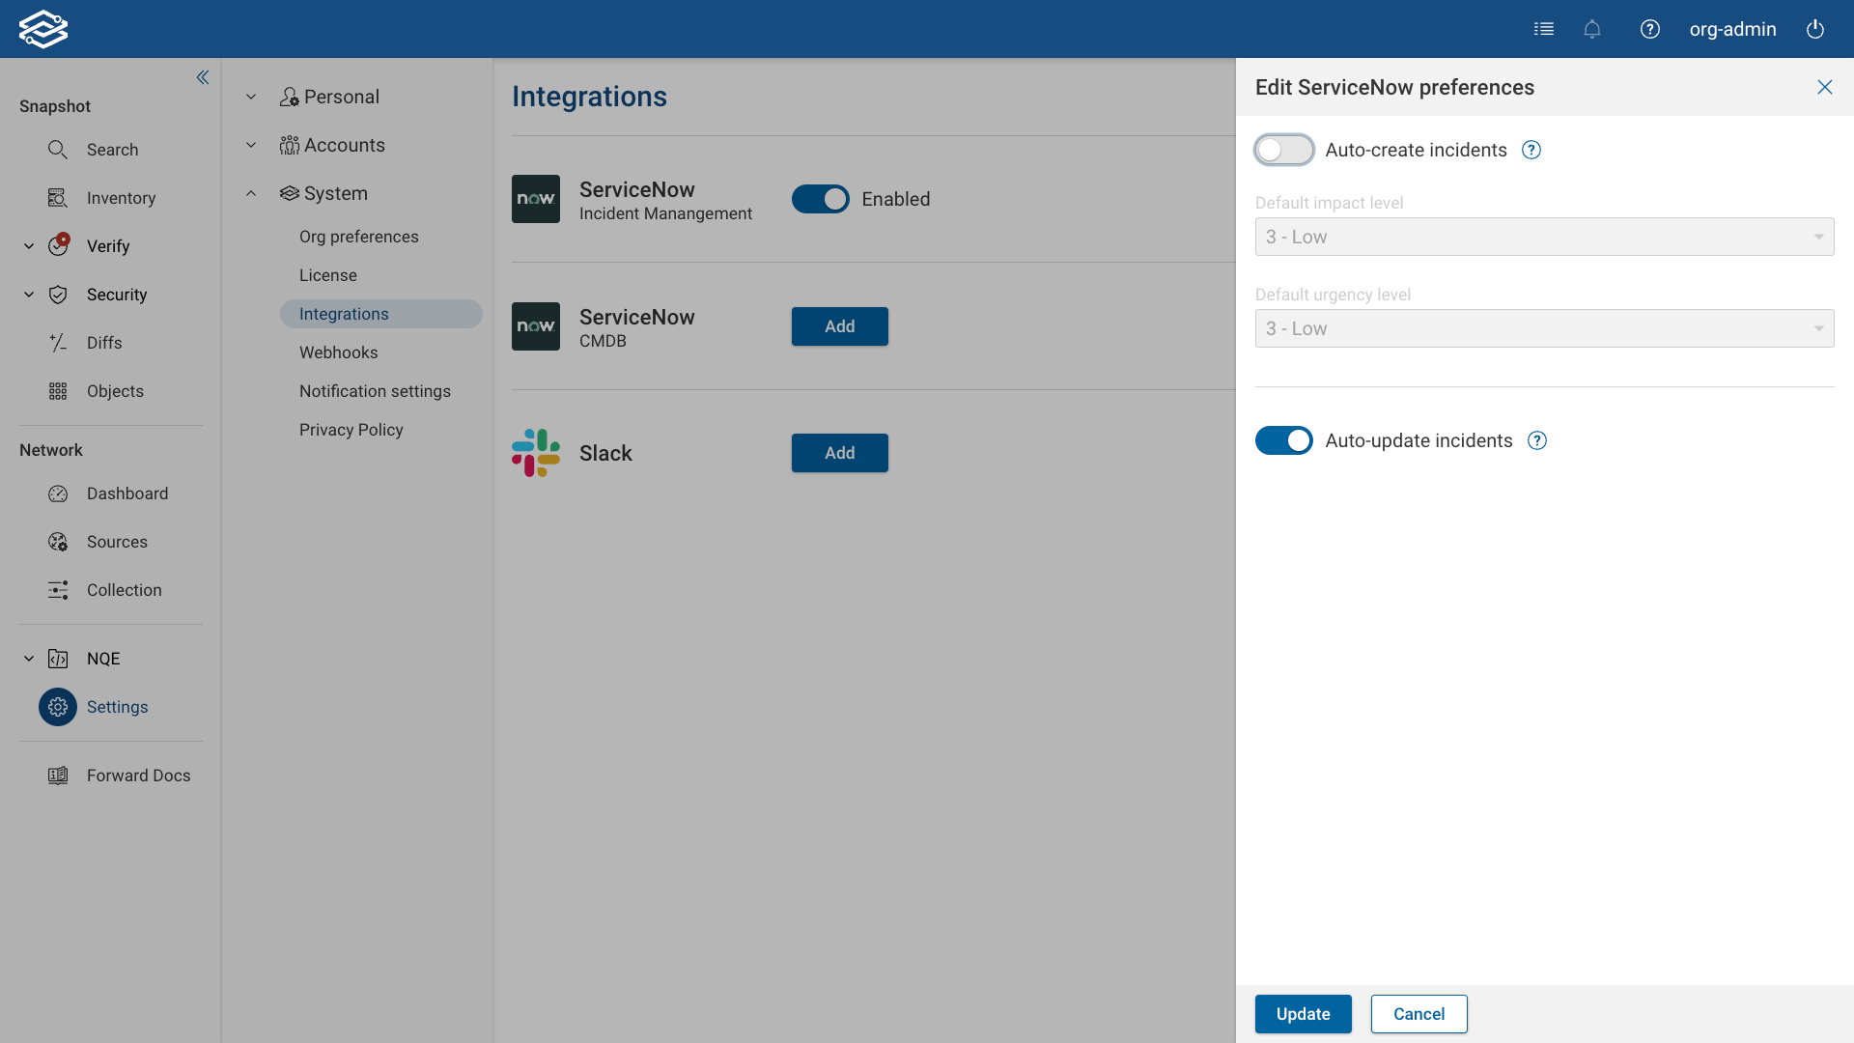Open the Webhooks settings page
Image resolution: width=1854 pixels, height=1043 pixels.
[x=338, y=352]
